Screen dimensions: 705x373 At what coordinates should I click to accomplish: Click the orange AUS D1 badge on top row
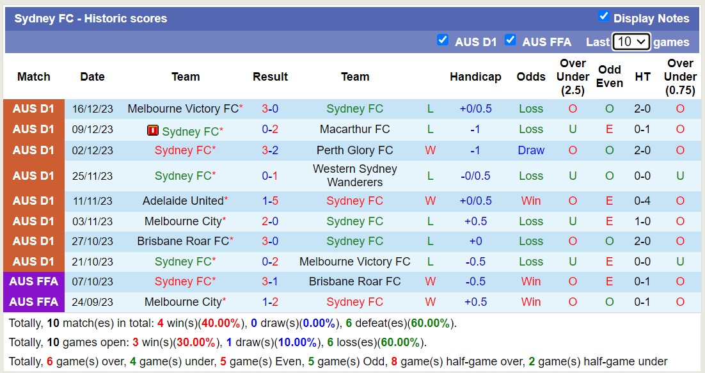[x=33, y=109]
